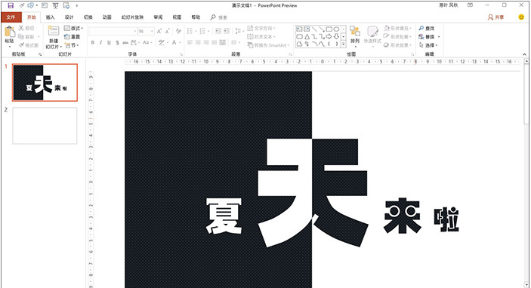Click the smiley feedback icon
This screenshot has height=288, width=531.
(x=521, y=17)
